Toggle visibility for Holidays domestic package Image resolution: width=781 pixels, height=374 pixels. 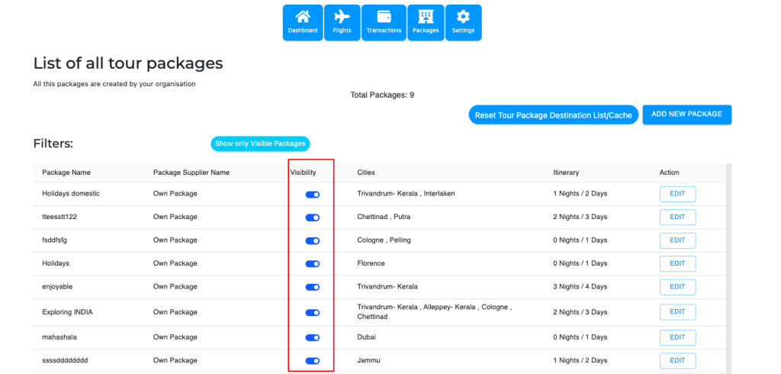pos(312,195)
